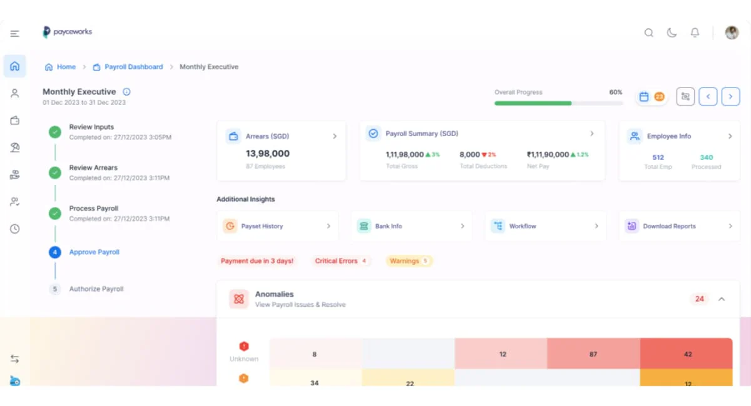This screenshot has width=751, height=406.
Task: Expand Download Reports chevron
Action: click(730, 226)
